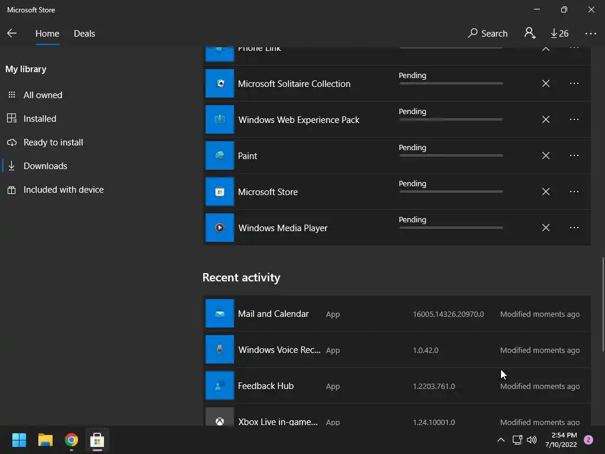Viewport: 605px width, 454px height.
Task: Cancel the Windows Media Player download
Action: [x=545, y=228]
